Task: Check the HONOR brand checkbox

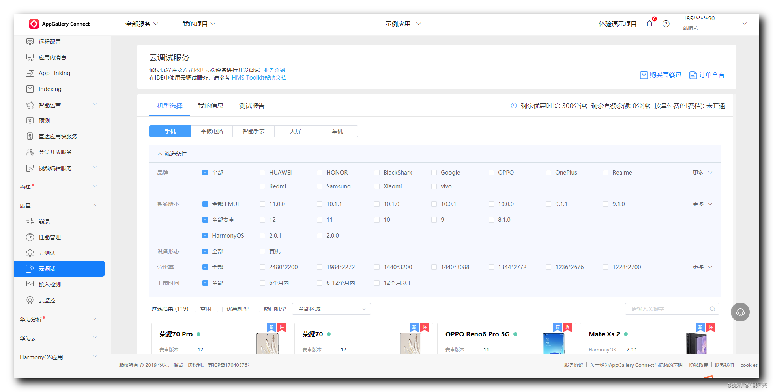Action: point(320,173)
